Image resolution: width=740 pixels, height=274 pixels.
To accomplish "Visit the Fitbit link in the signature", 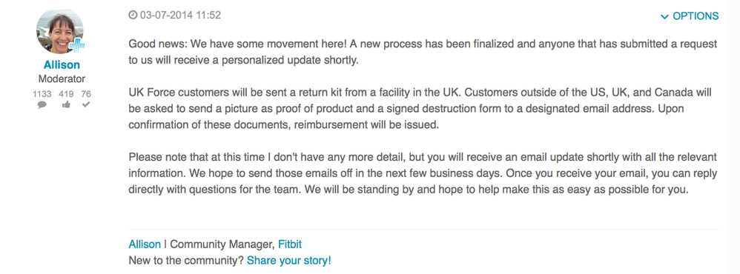I will [x=290, y=244].
